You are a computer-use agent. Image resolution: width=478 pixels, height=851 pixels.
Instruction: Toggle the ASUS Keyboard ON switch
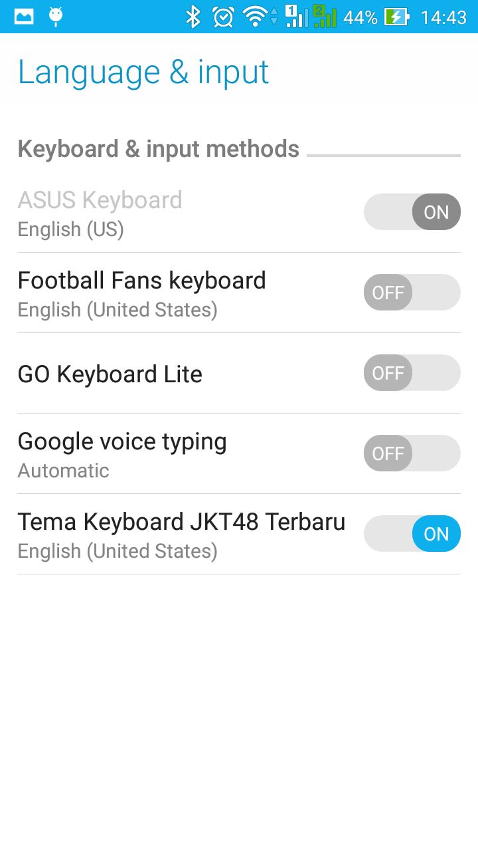[x=412, y=212]
